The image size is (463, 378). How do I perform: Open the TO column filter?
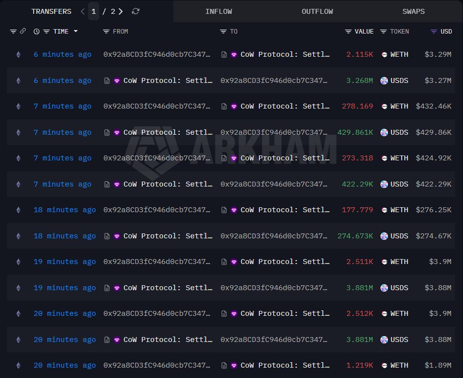click(x=223, y=31)
